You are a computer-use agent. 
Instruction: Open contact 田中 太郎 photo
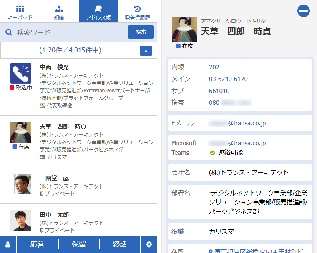tap(21, 221)
